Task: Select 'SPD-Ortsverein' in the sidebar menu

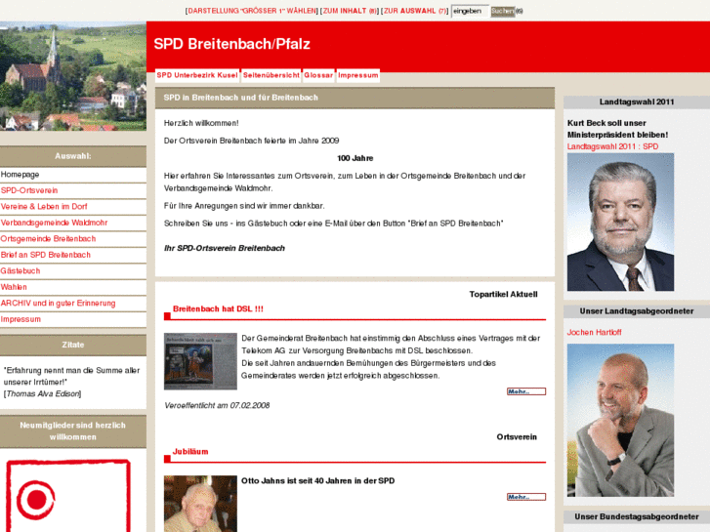Action: tap(73, 190)
